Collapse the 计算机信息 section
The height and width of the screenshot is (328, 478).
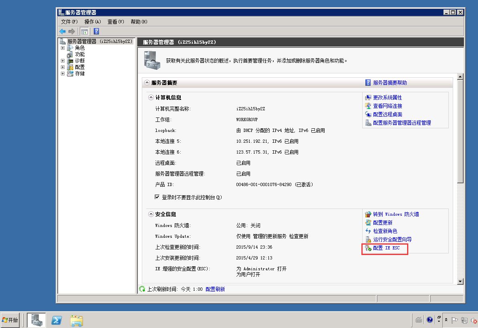pos(151,97)
